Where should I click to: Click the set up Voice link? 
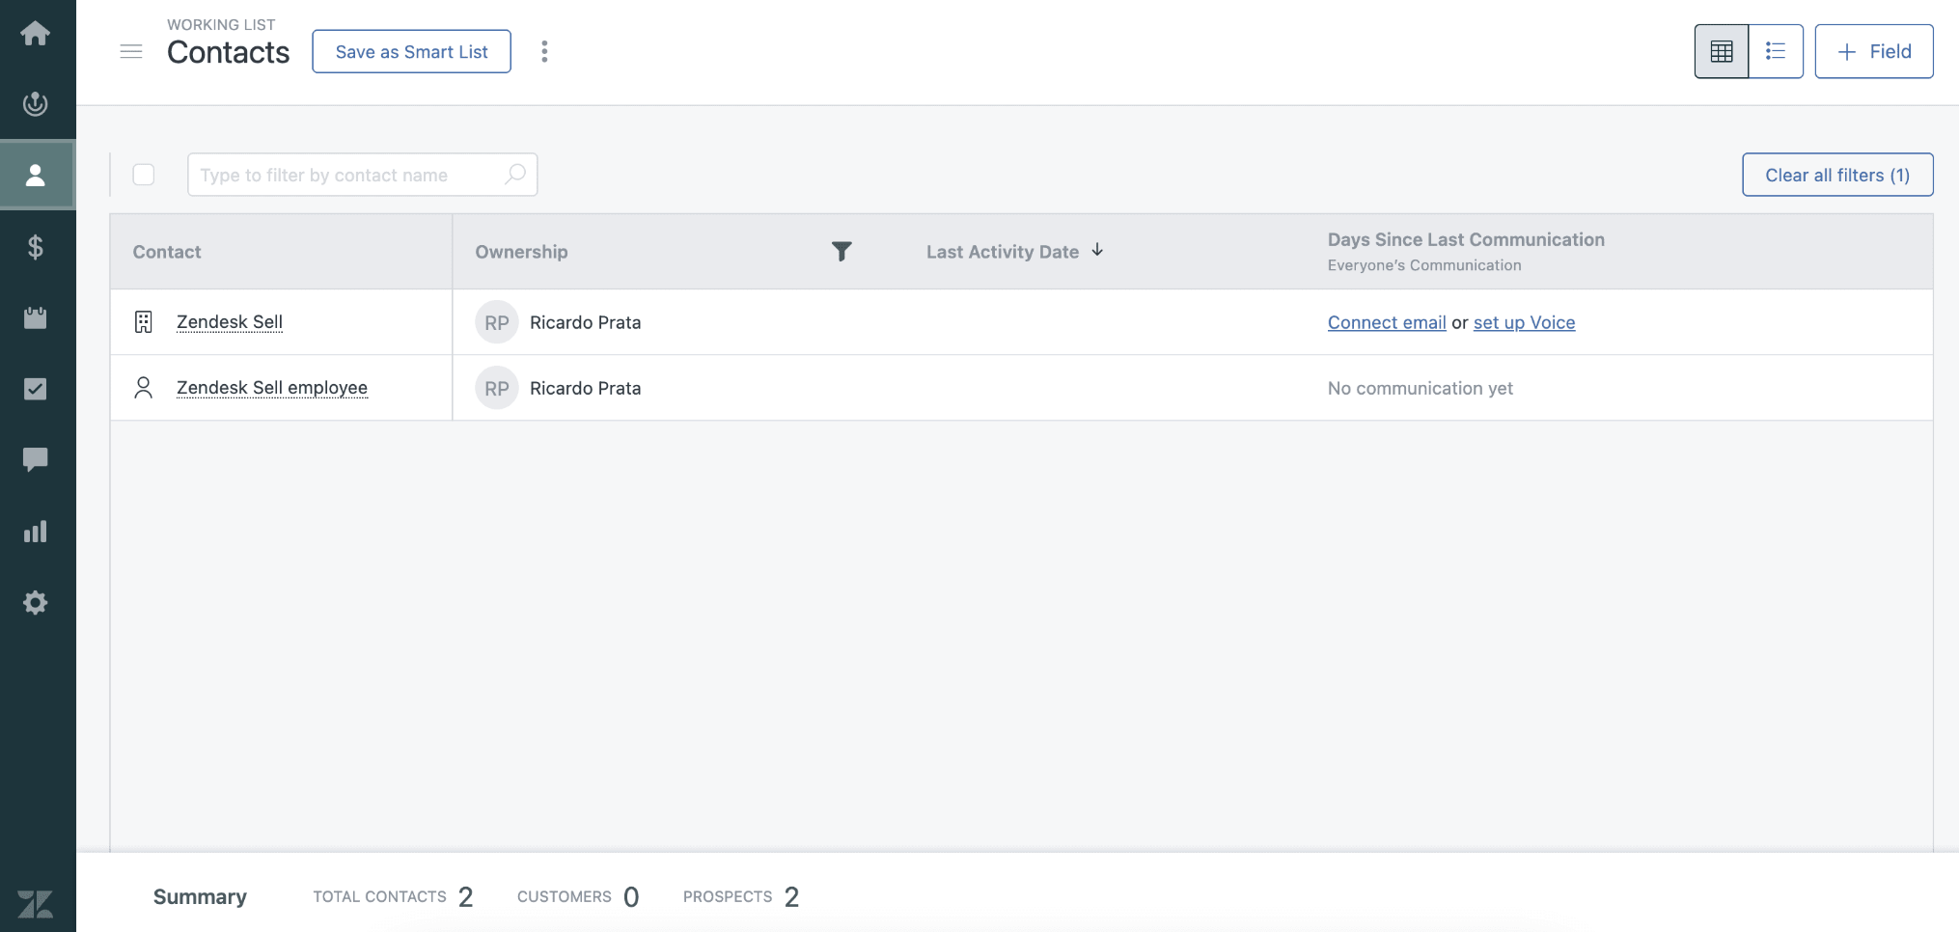pos(1524,322)
